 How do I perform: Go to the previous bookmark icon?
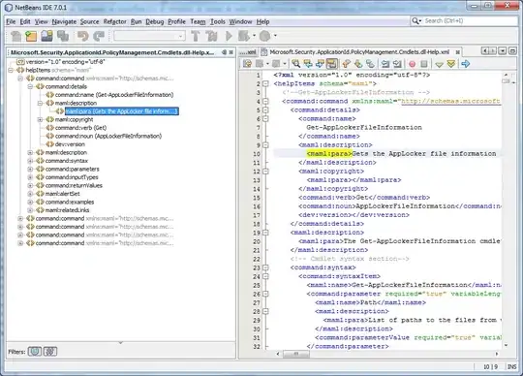click(346, 63)
